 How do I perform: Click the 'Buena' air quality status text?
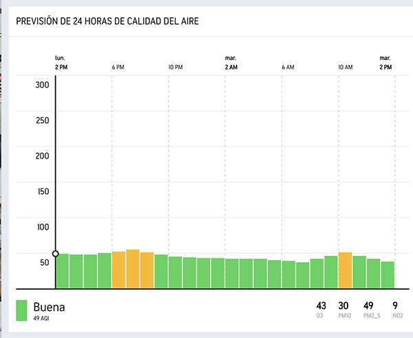pyautogui.click(x=49, y=306)
